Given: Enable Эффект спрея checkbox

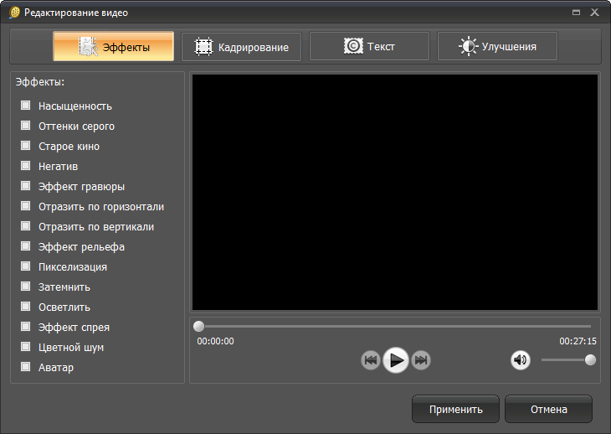Looking at the screenshot, I should pyautogui.click(x=26, y=327).
